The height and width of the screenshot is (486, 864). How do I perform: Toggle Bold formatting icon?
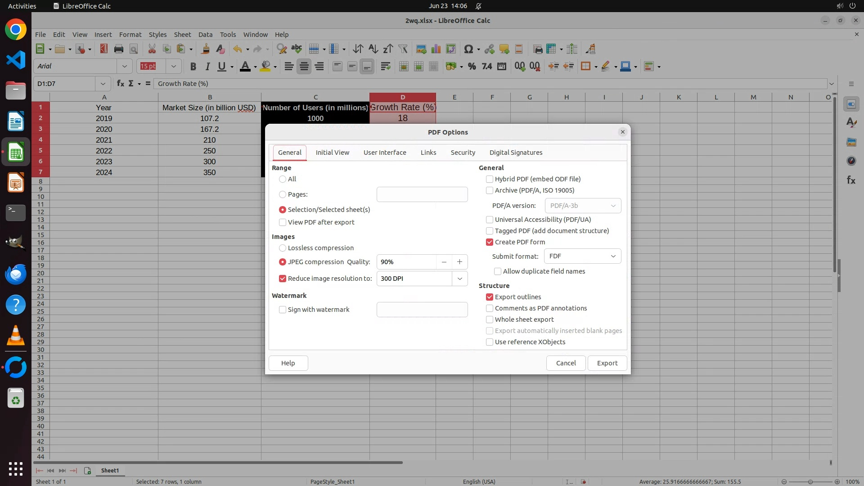tap(193, 67)
